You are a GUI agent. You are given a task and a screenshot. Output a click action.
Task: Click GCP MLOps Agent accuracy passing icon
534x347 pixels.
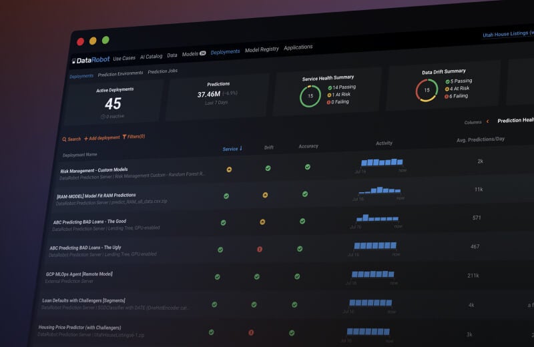tap(297, 276)
